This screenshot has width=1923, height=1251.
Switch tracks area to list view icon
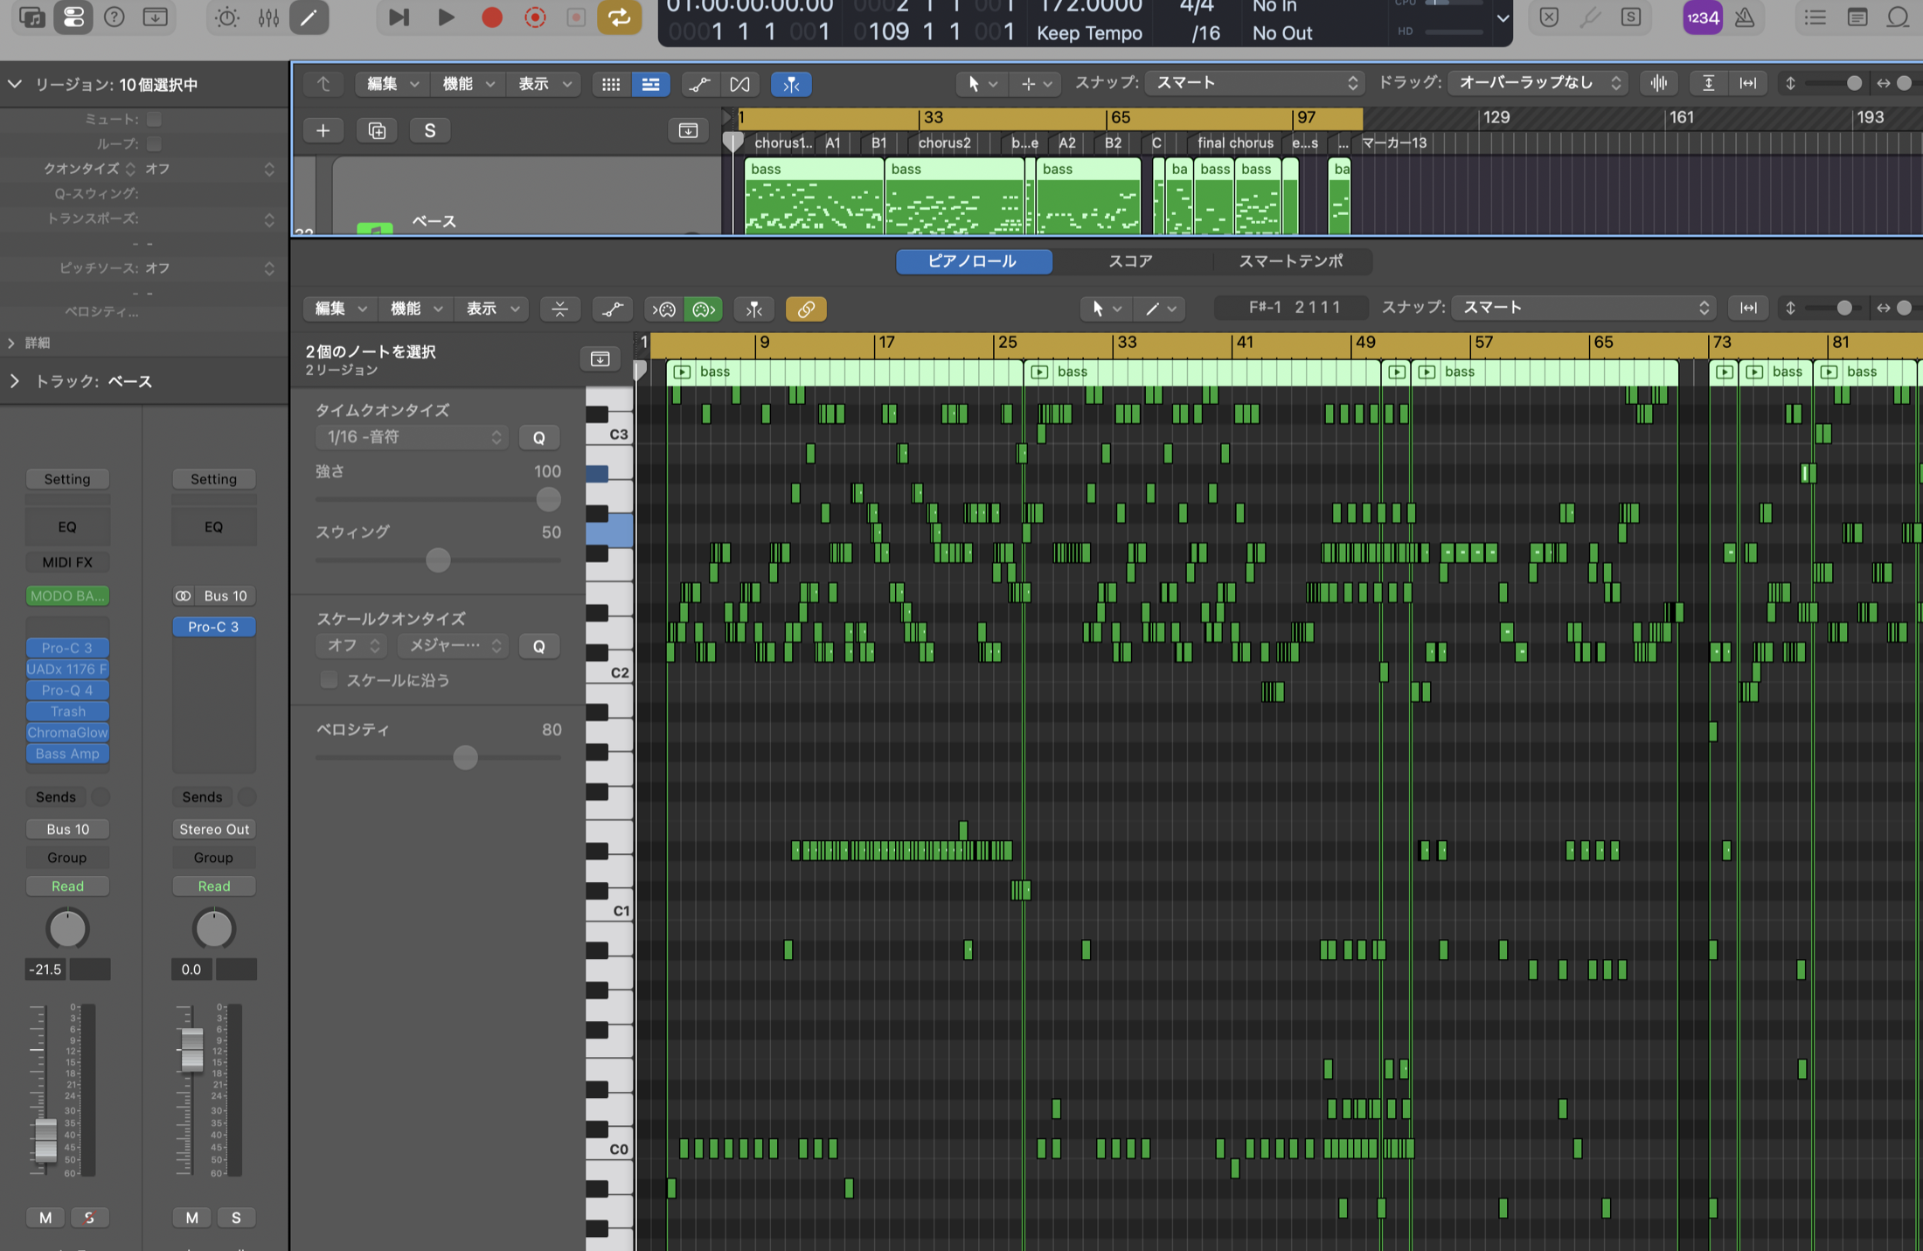(x=651, y=84)
